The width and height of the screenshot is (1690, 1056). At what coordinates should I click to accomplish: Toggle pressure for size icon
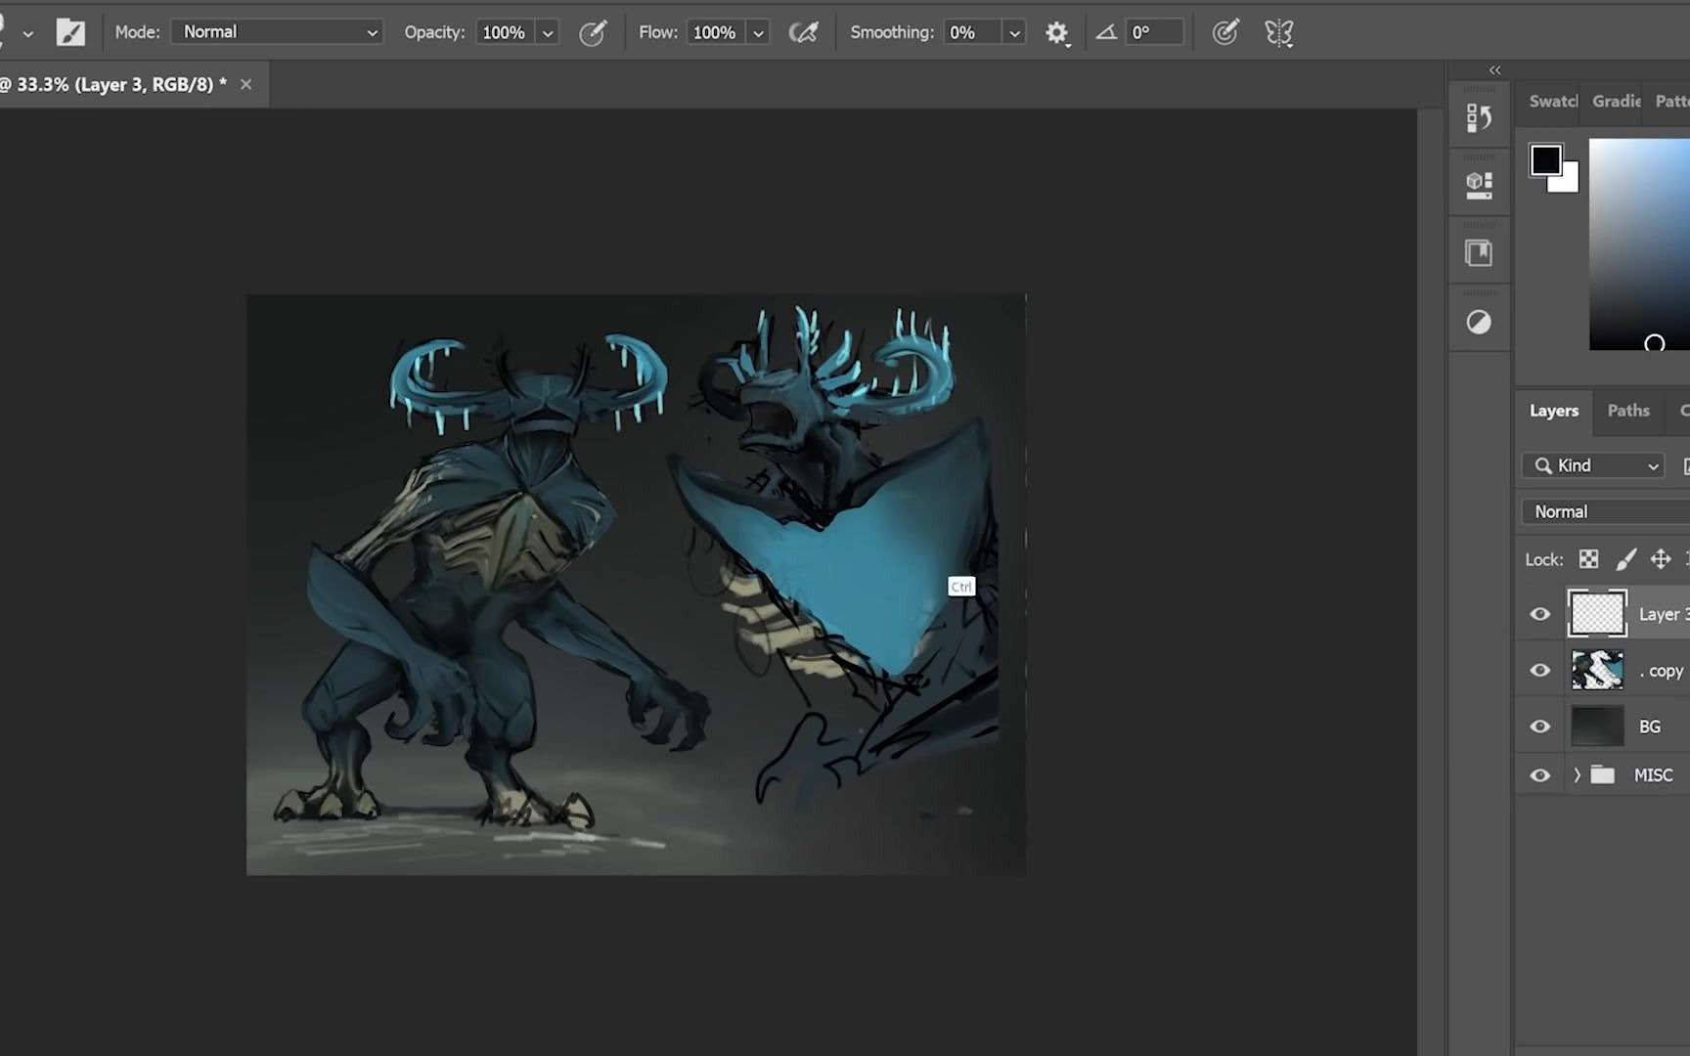(1224, 32)
